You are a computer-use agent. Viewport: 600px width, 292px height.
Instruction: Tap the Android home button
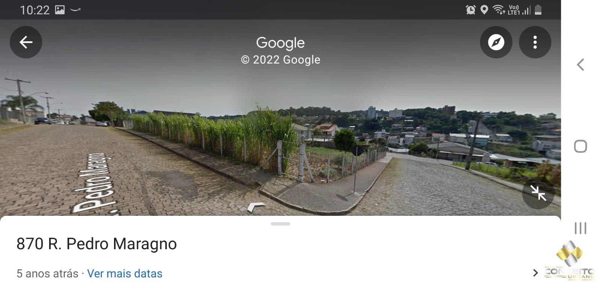[x=580, y=146]
